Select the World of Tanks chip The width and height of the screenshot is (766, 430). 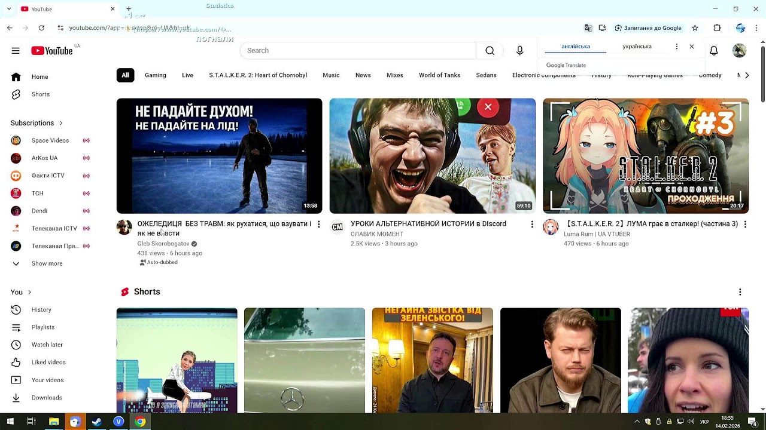tap(439, 75)
